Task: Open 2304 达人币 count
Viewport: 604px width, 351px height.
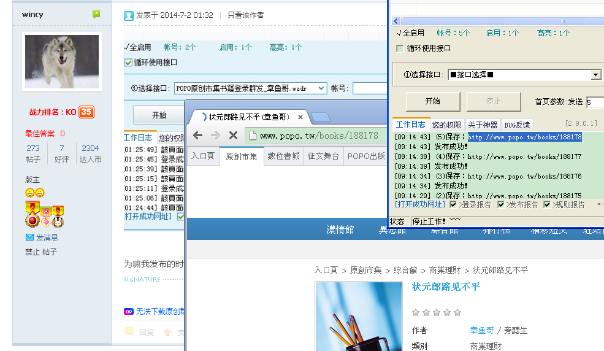Action: [x=90, y=153]
